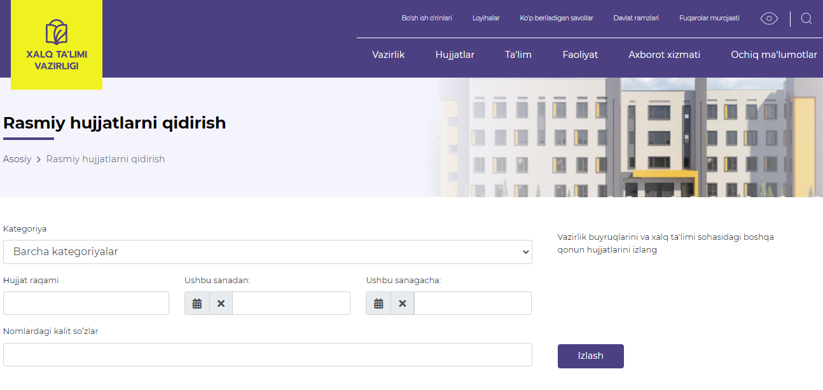Clear the Ushbu sanadan date field
The height and width of the screenshot is (390, 823).
coord(221,303)
